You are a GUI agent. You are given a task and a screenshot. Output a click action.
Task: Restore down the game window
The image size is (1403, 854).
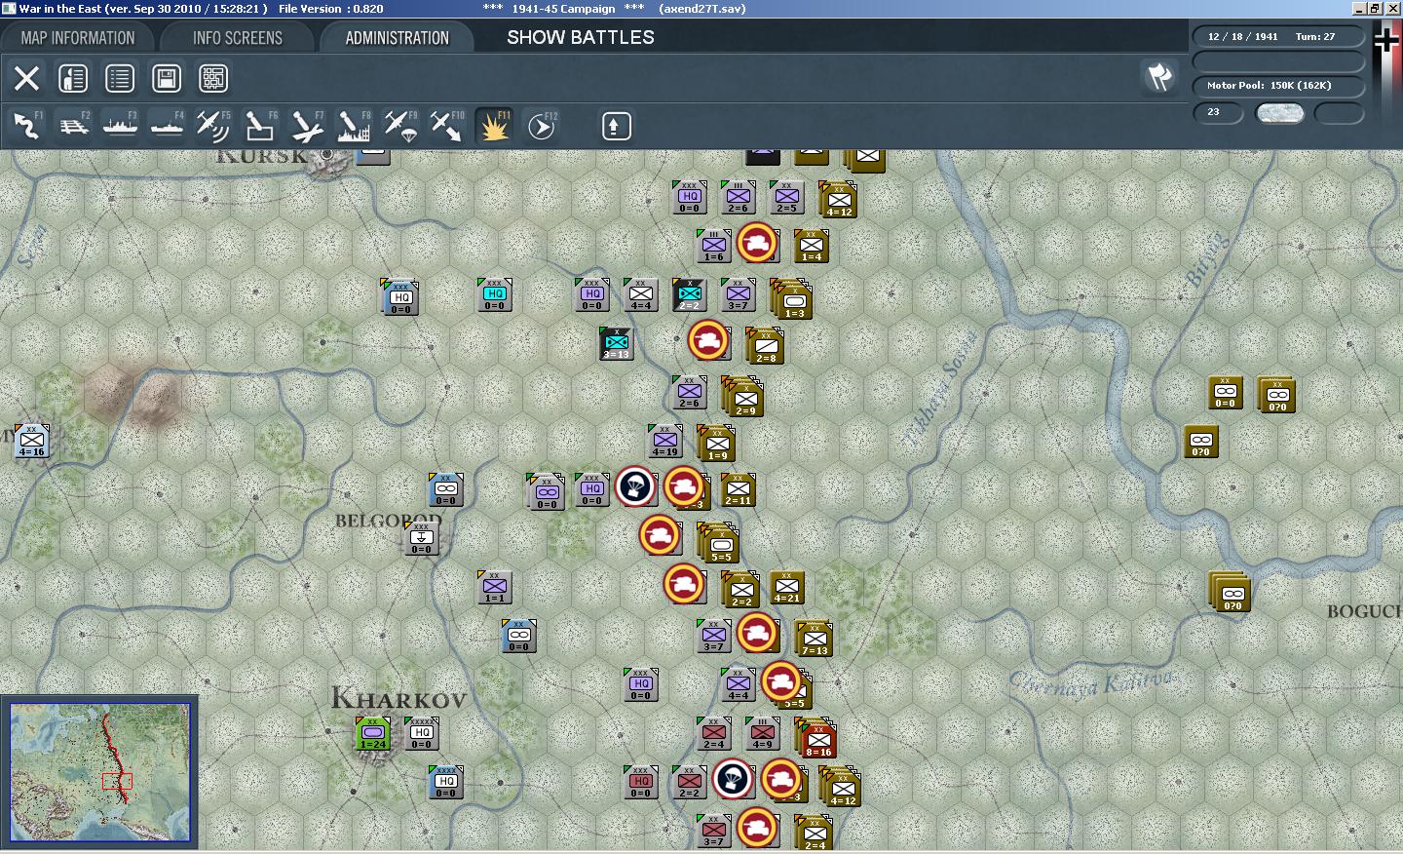coord(1375,8)
